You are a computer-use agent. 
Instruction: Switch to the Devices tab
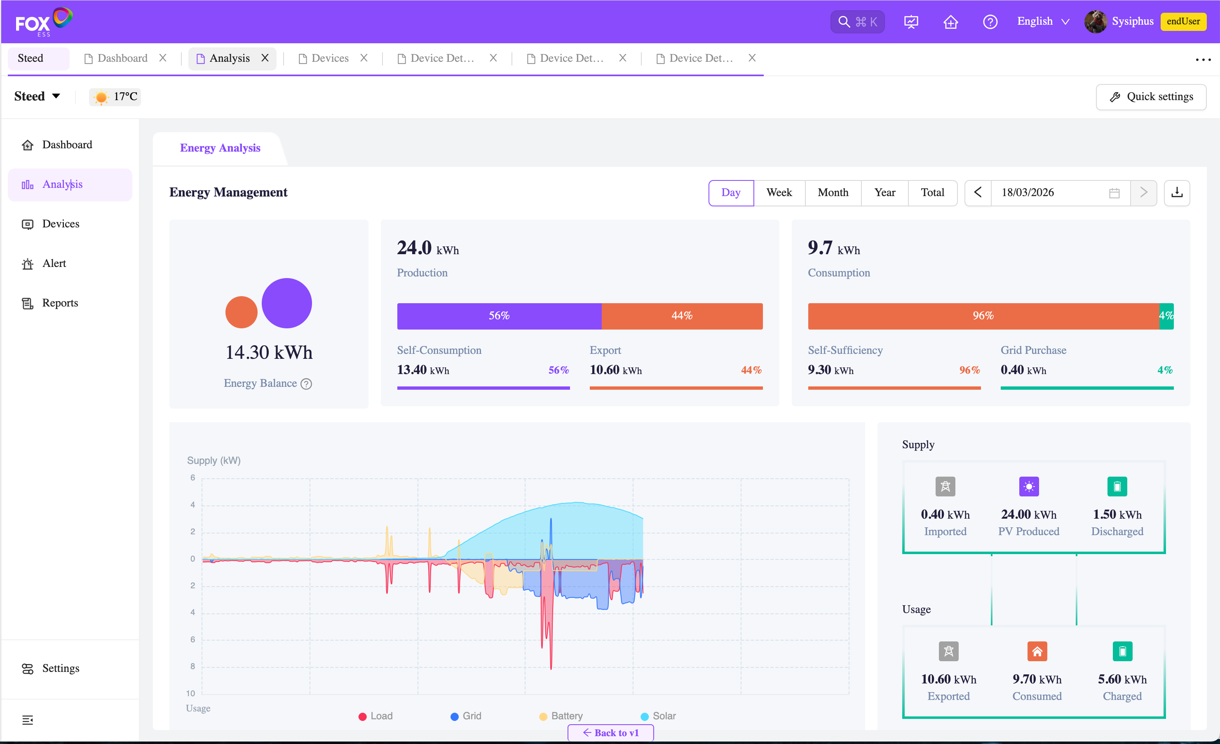330,58
